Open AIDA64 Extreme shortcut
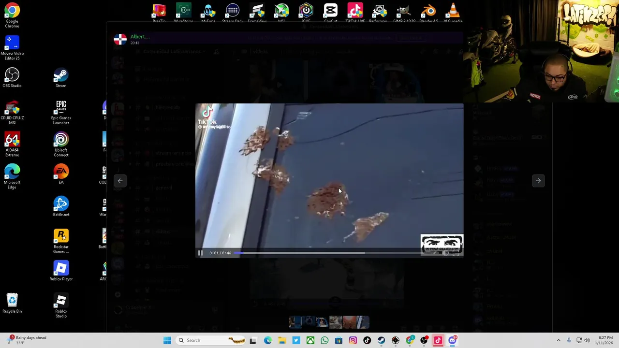This screenshot has width=619, height=348. (12, 144)
